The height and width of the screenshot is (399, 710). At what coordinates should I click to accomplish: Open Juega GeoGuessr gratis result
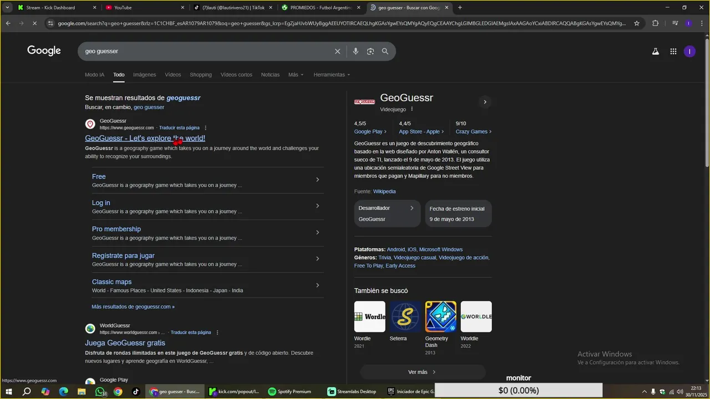point(125,343)
